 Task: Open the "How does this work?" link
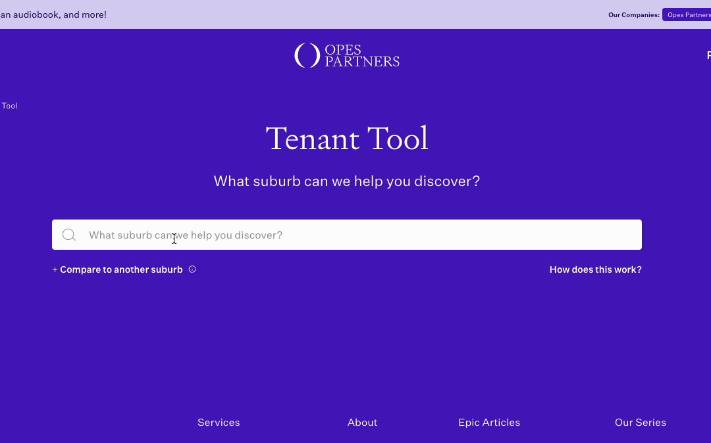click(595, 269)
